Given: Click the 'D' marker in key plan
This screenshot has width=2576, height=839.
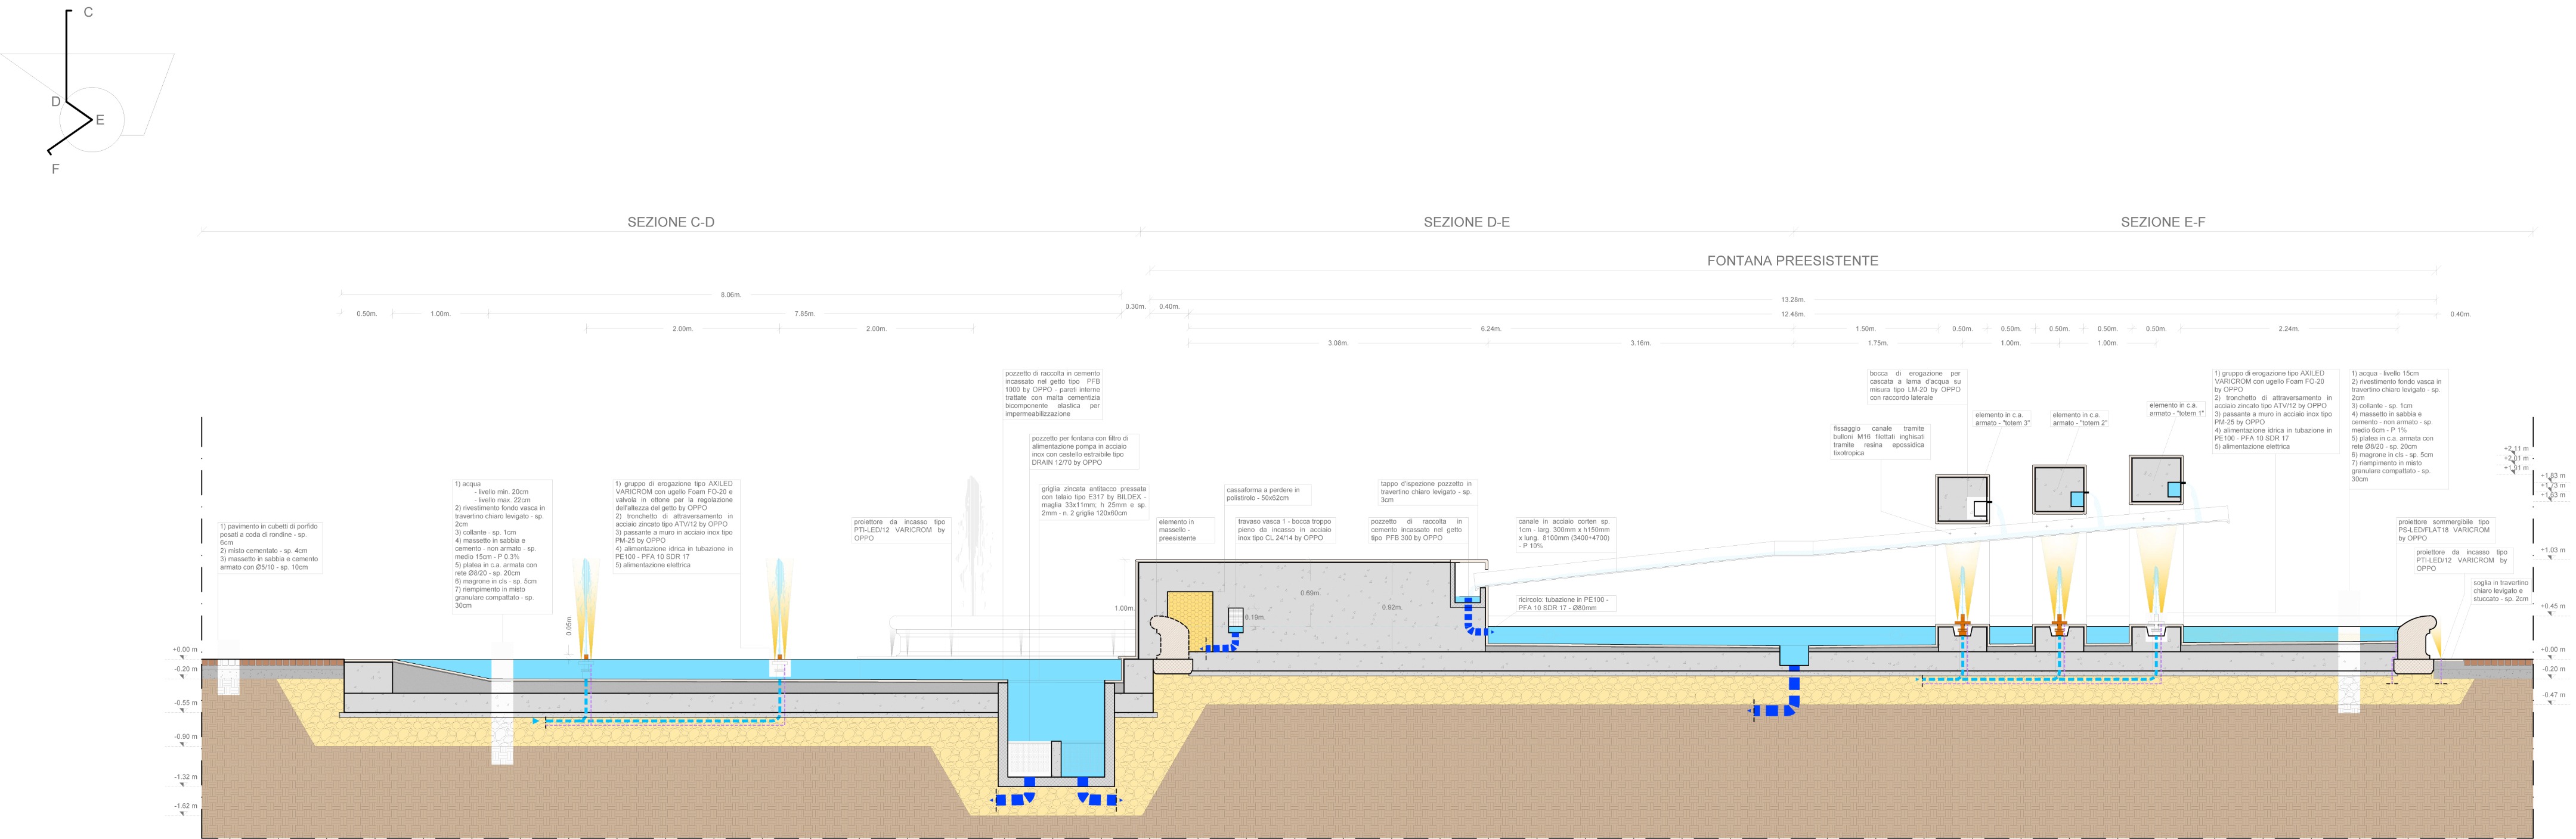Looking at the screenshot, I should [x=56, y=102].
